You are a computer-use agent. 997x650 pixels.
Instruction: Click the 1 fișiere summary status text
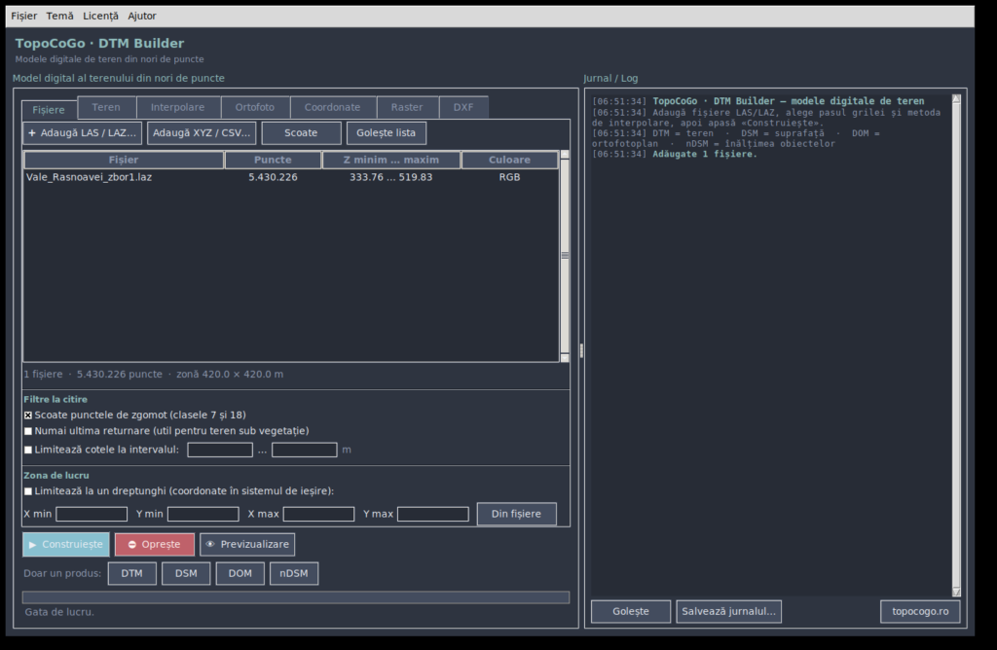(153, 375)
